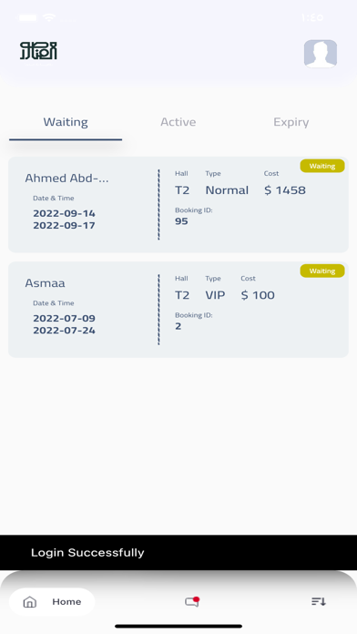The image size is (357, 634).
Task: Tap the app logo in the header
Action: coord(38,52)
